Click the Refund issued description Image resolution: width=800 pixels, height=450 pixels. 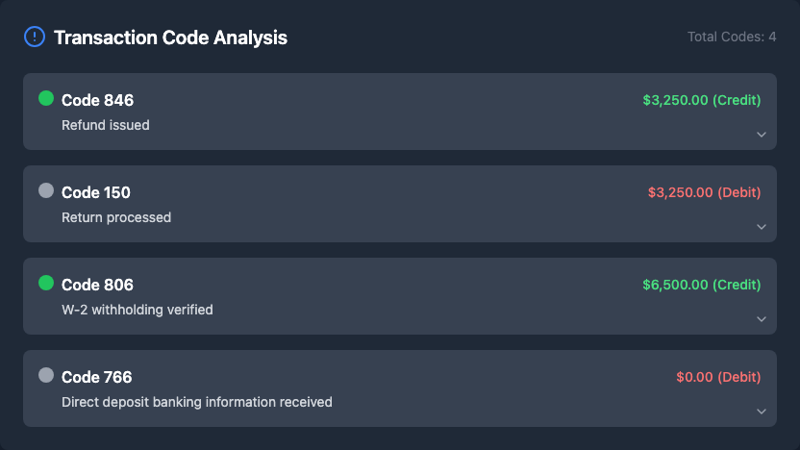(x=106, y=125)
